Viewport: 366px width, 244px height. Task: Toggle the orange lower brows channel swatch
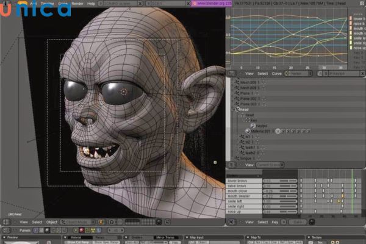pos(350,18)
